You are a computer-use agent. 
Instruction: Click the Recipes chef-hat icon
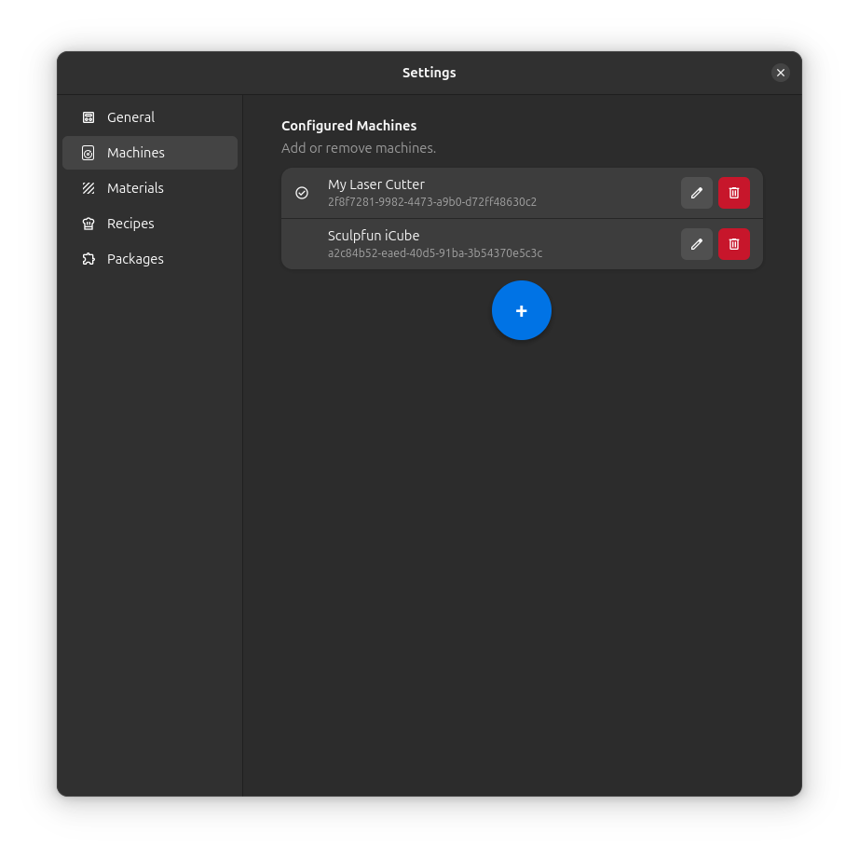tap(89, 224)
